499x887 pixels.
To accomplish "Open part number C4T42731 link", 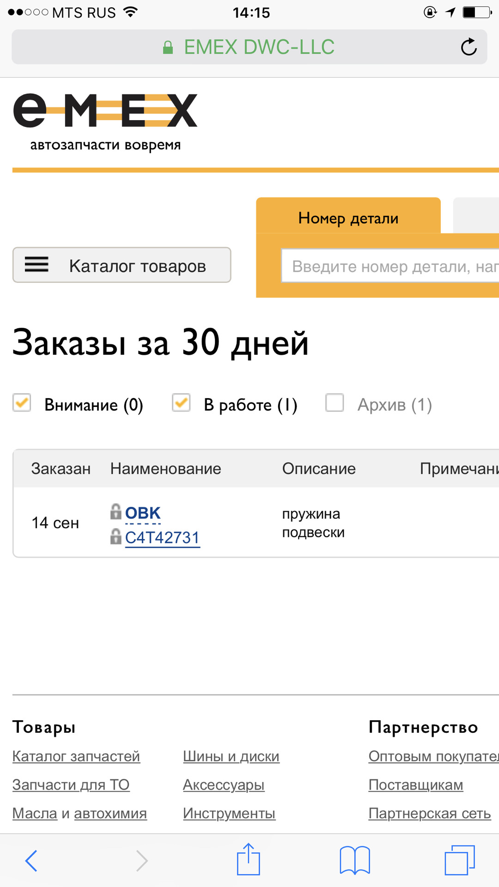I will tap(162, 538).
